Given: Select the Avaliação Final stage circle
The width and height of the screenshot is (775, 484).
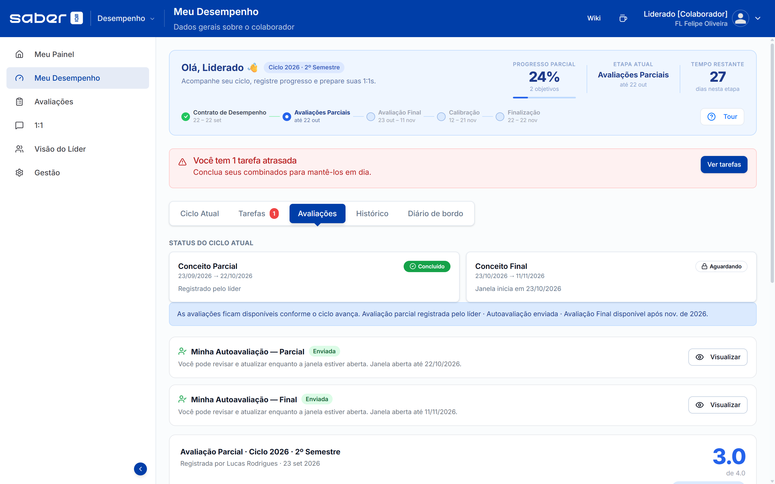Looking at the screenshot, I should point(371,116).
